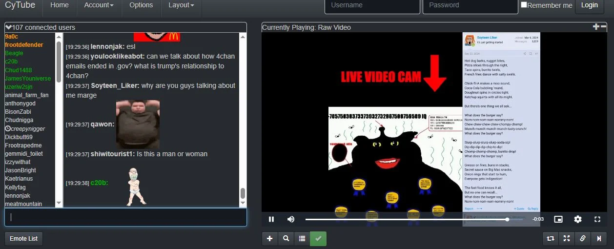The height and width of the screenshot is (249, 614).
Task: Open the add video plus button below player
Action: tap(270, 239)
